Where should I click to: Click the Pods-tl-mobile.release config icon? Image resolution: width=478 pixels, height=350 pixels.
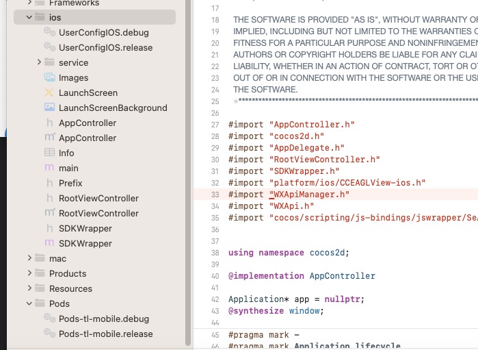(x=49, y=334)
